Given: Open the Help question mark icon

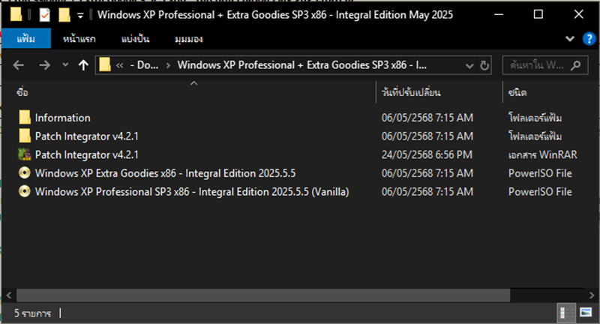Looking at the screenshot, I should pyautogui.click(x=589, y=39).
